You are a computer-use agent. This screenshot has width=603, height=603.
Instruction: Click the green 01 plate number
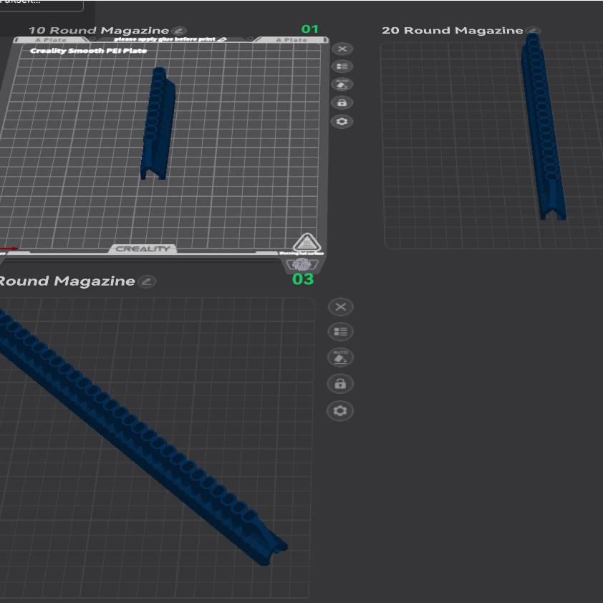coord(309,29)
